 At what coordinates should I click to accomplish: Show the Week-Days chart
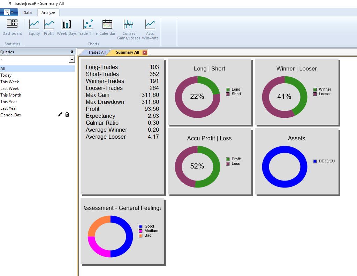click(x=67, y=28)
